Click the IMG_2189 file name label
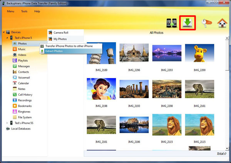The height and width of the screenshot is (163, 231). (x=101, y=70)
